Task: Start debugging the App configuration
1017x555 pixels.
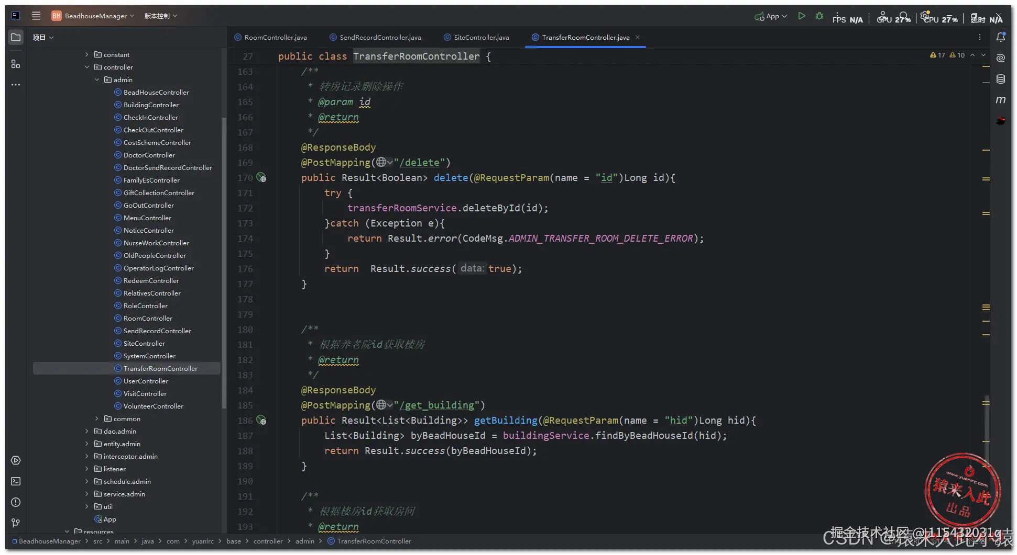Action: point(819,16)
